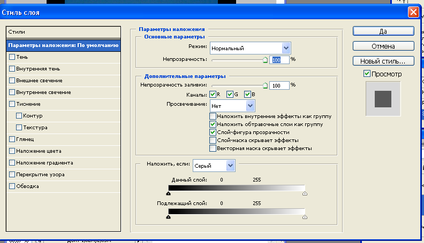Click the Подлежащий слой gradient bar
This screenshot has width=424, height=243.
(237, 211)
